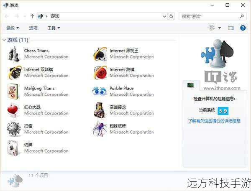Launch the Internet 黑桃王 spades icon
The image size is (251, 191).
pyautogui.click(x=100, y=54)
